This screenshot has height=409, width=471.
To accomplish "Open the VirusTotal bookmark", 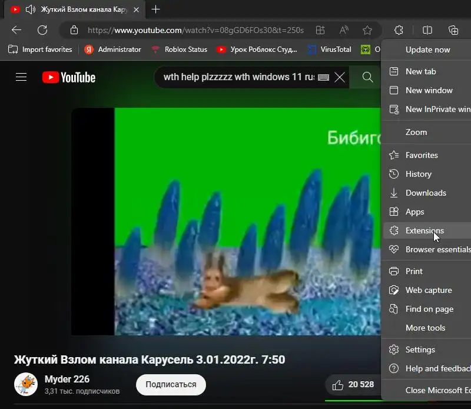I will coord(330,50).
